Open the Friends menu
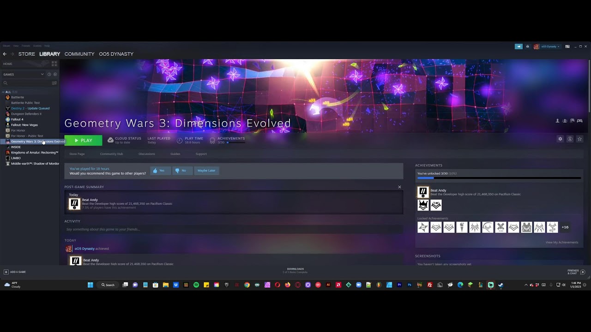 tap(26, 46)
